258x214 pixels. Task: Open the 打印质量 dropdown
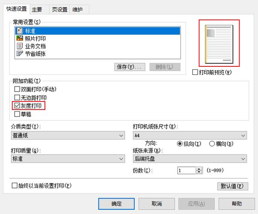(68, 159)
